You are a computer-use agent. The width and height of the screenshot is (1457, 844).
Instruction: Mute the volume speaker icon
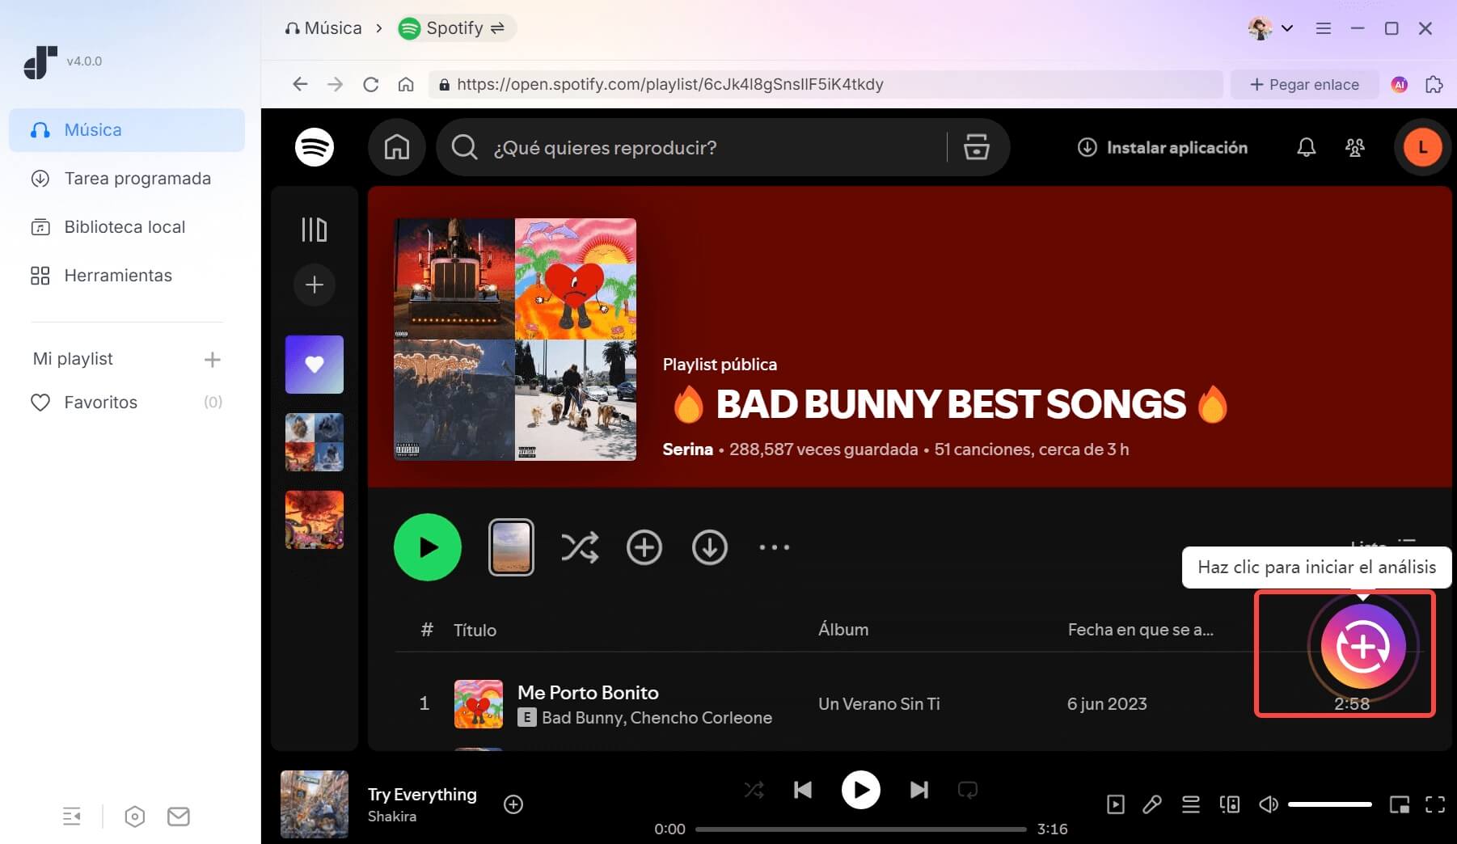tap(1268, 804)
